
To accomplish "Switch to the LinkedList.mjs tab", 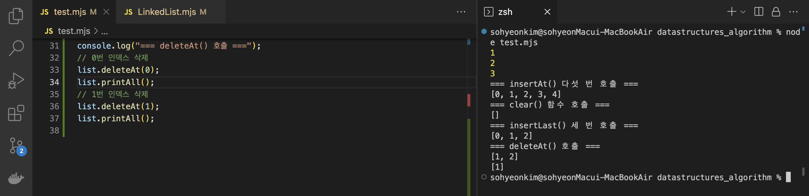I will [x=167, y=12].
